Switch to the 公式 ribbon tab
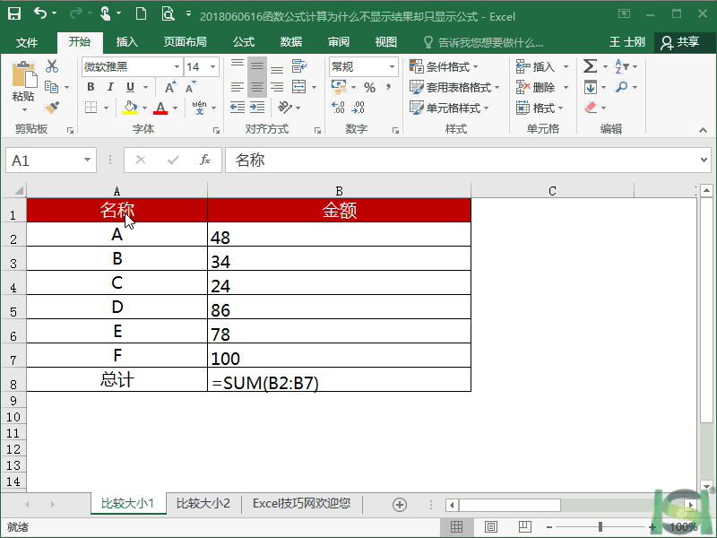The height and width of the screenshot is (538, 717). tap(244, 42)
